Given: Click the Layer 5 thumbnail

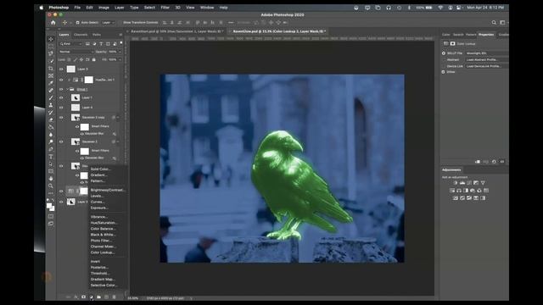Looking at the screenshot, I should 71,69.
